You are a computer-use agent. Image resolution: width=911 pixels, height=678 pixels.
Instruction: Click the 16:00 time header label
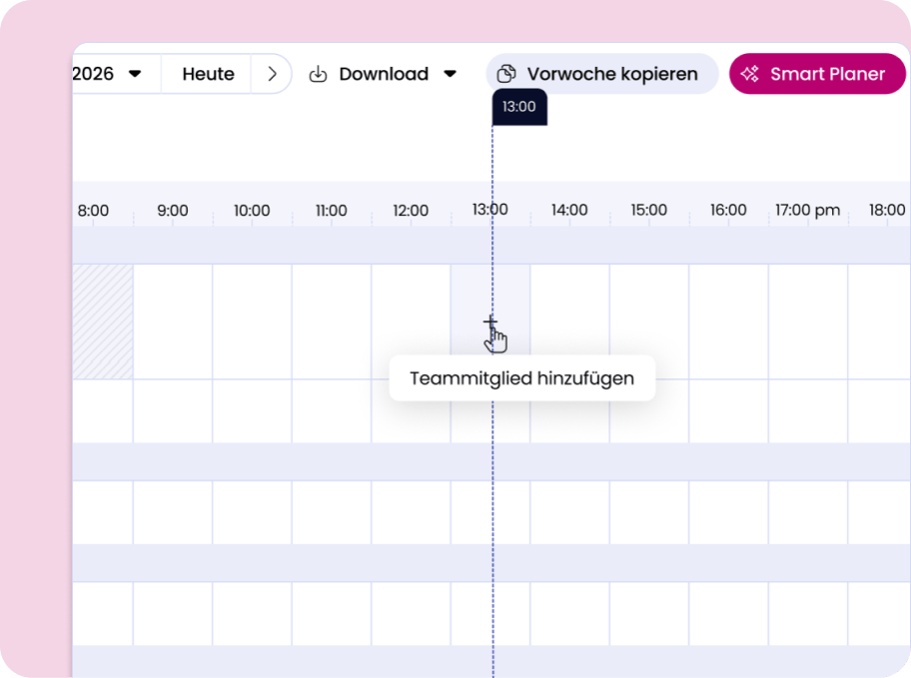(728, 211)
